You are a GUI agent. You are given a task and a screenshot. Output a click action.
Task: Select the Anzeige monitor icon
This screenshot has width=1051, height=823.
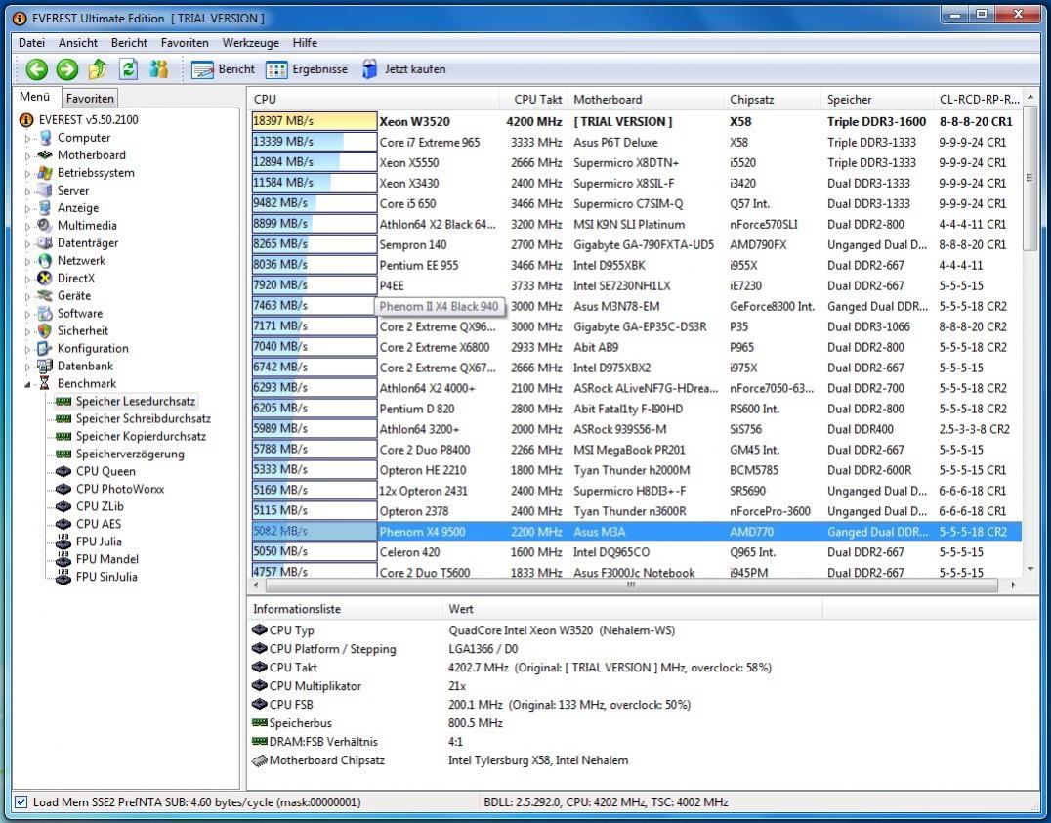tap(46, 208)
